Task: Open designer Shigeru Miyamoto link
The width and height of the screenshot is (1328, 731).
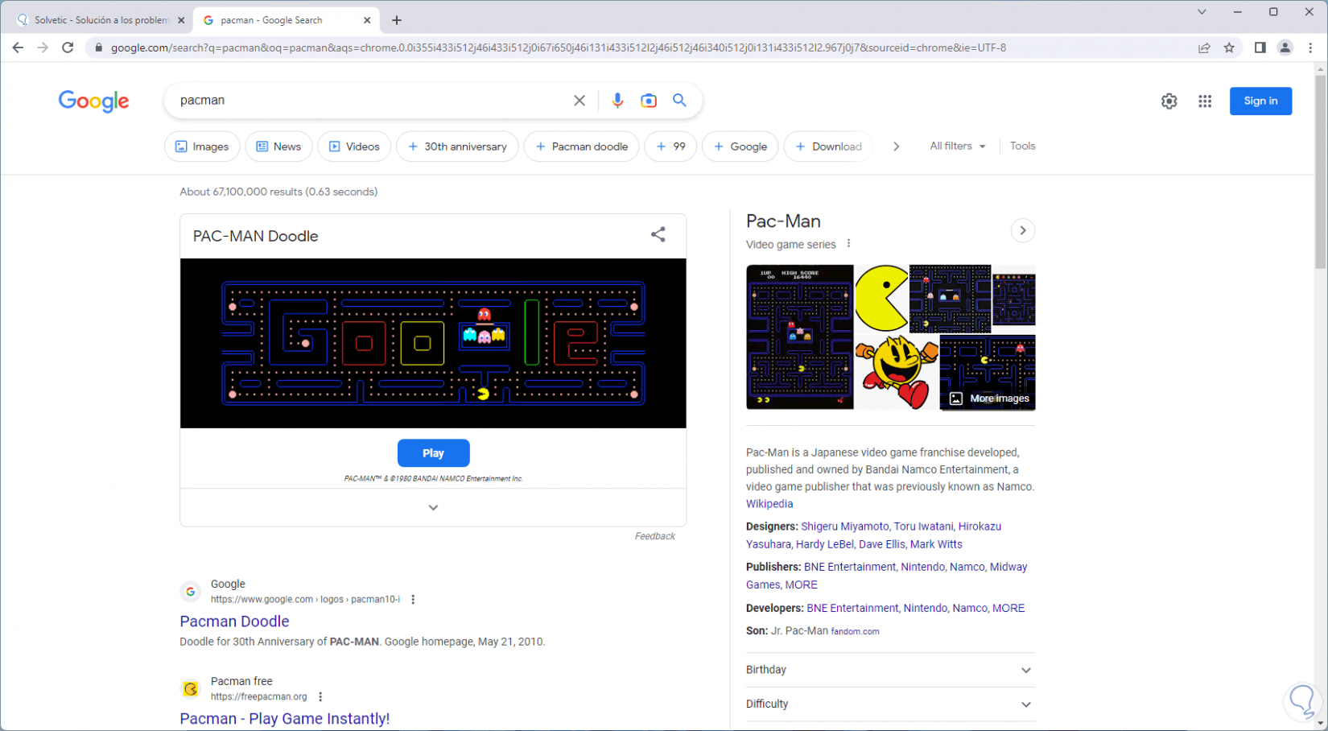Action: tap(845, 527)
